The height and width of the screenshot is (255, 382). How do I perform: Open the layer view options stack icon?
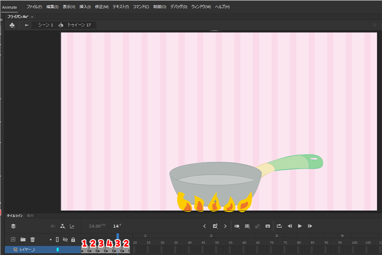click(x=13, y=226)
